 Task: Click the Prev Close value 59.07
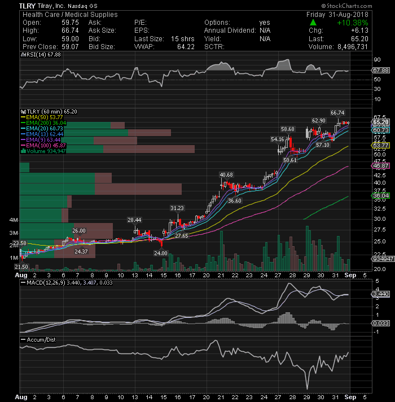pos(70,47)
